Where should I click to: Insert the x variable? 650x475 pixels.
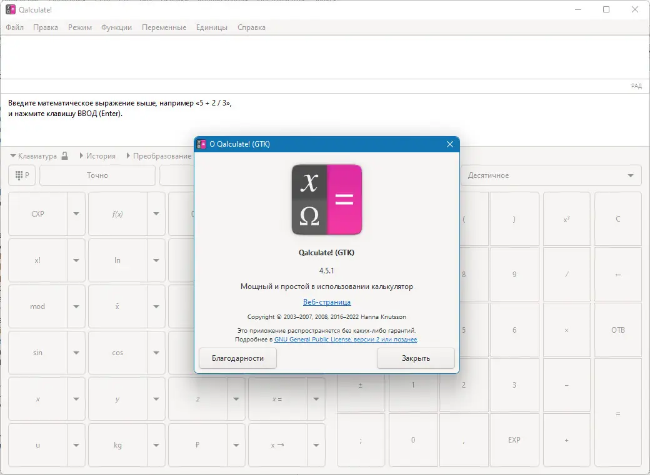pyautogui.click(x=37, y=399)
